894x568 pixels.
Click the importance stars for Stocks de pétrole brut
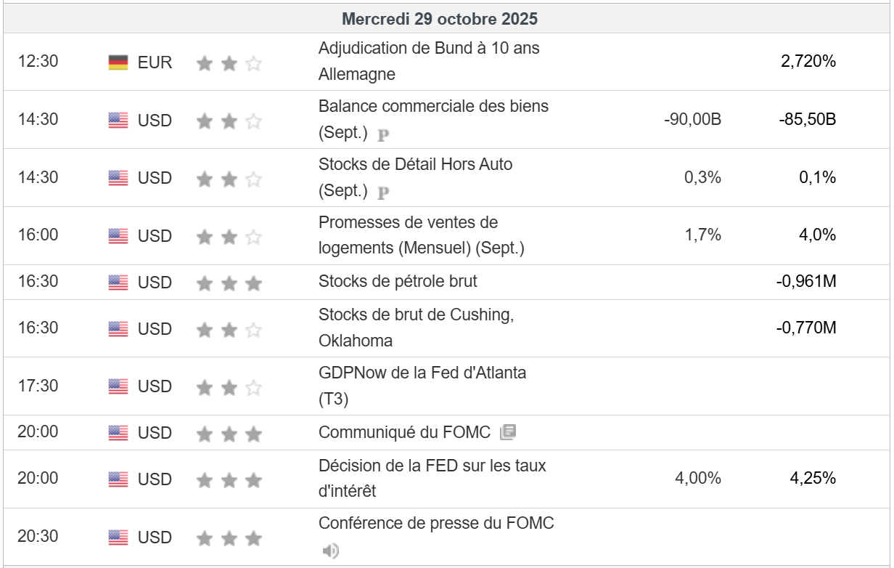click(229, 283)
